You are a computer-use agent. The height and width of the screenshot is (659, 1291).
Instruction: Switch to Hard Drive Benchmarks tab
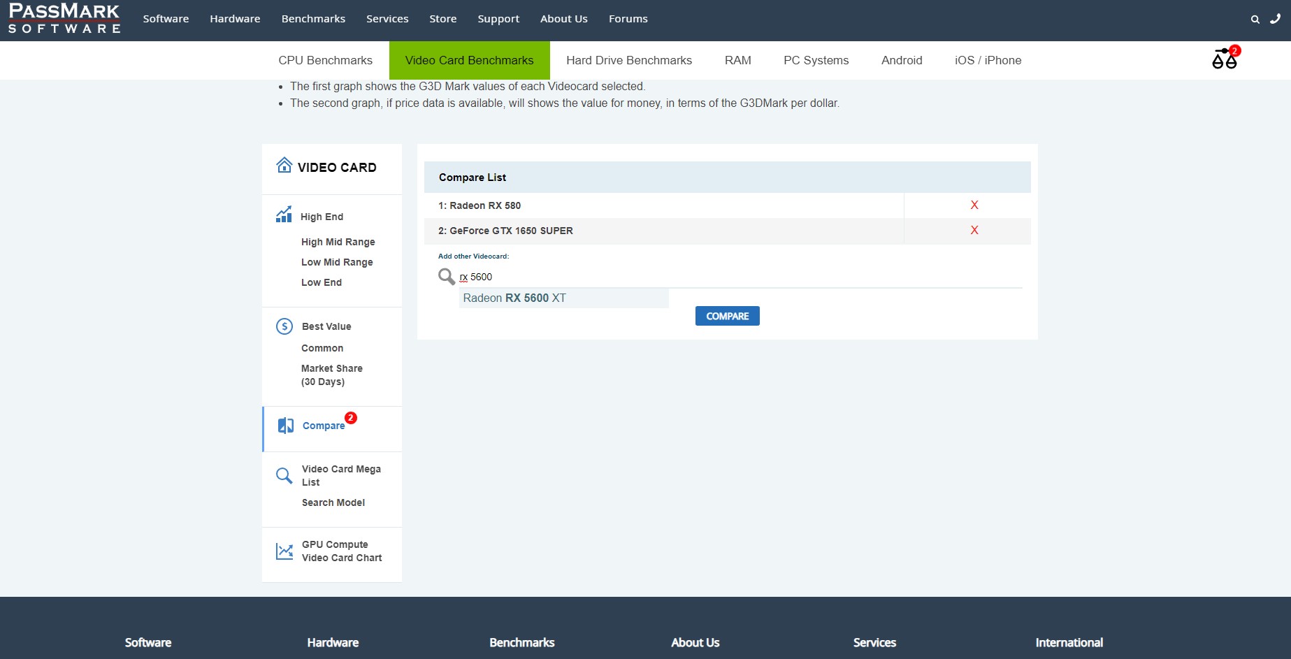click(629, 60)
